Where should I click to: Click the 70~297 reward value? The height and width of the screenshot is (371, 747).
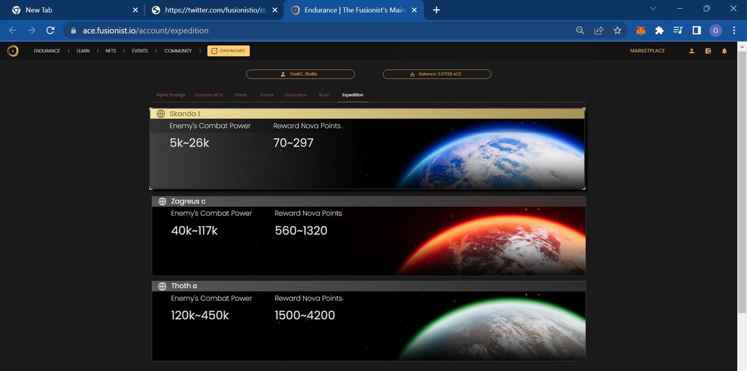pyautogui.click(x=293, y=143)
